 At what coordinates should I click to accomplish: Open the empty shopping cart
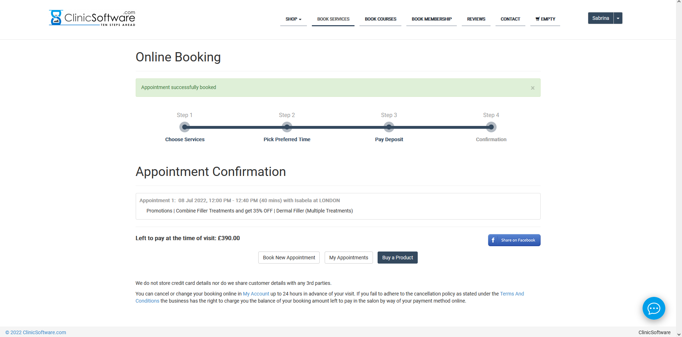click(545, 19)
